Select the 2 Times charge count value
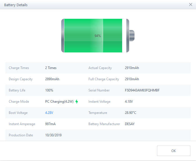Viewport: 196px width, 161px height. click(51, 68)
